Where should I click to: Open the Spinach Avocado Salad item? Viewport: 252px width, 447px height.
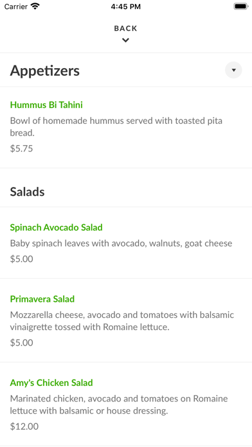(56, 227)
